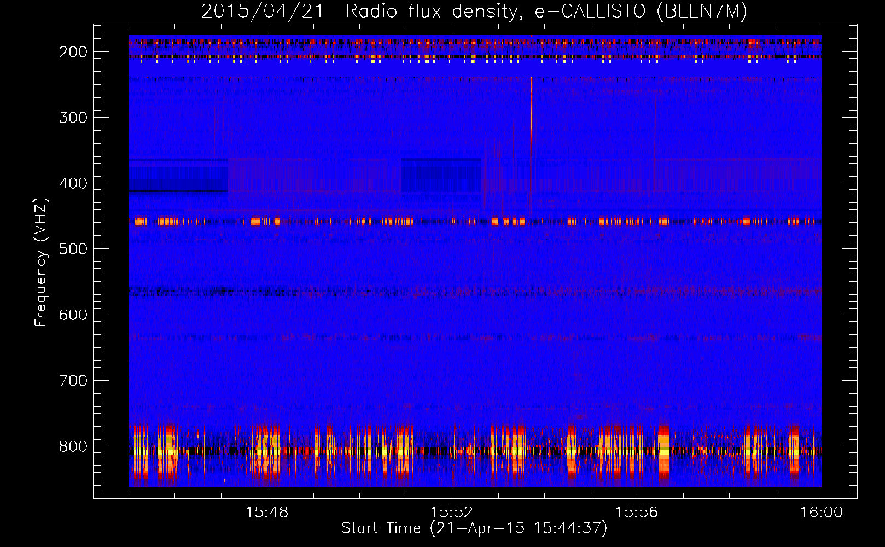Viewport: 885px width, 547px height.
Task: Click the 15:56 time tick label
Action: click(x=637, y=513)
